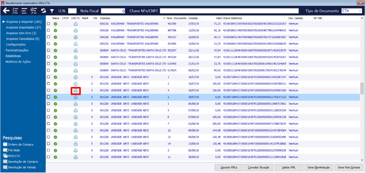Viewport: 366px width, 173px height.
Task: Tick checkbox for document 11 dated 28/08/19
Action: pyautogui.click(x=48, y=157)
